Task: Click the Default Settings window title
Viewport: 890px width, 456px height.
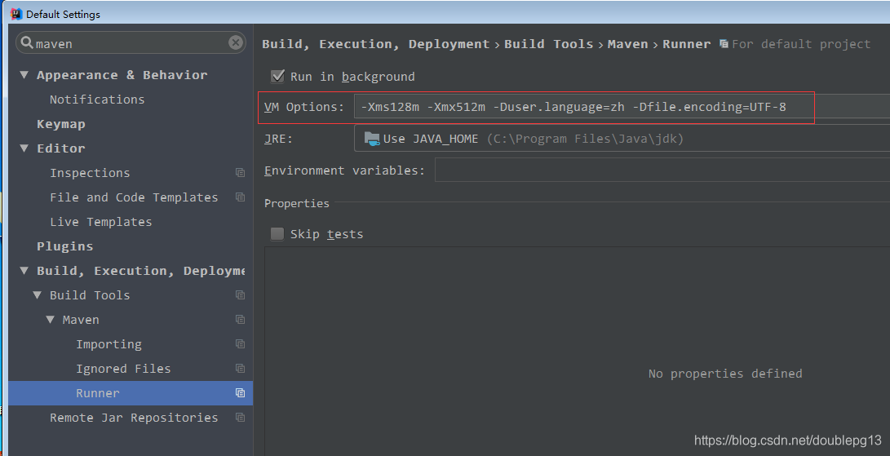Action: tap(63, 14)
